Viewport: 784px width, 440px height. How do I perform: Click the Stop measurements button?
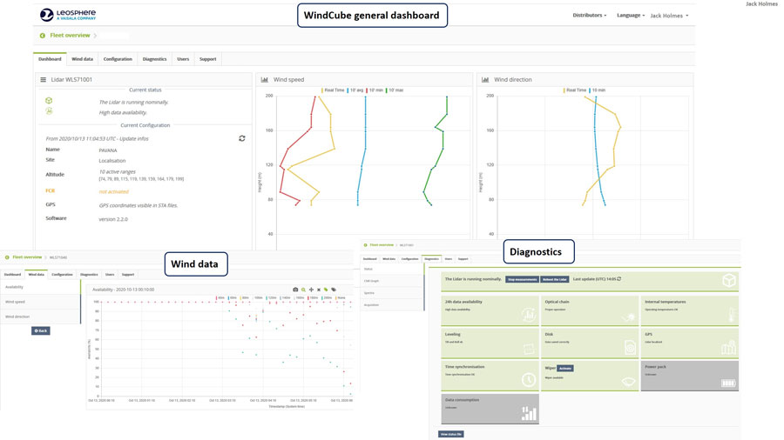[522, 279]
